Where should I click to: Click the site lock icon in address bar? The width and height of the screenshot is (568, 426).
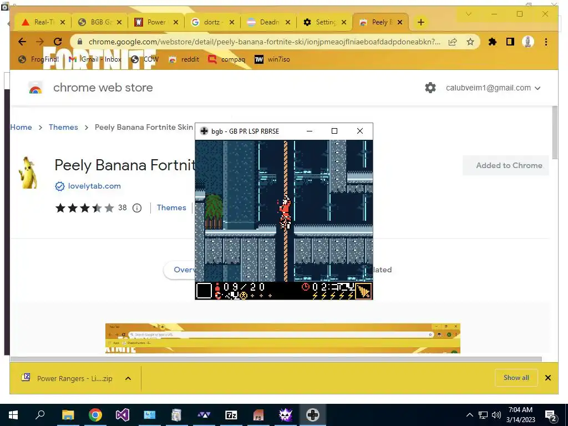tap(80, 42)
